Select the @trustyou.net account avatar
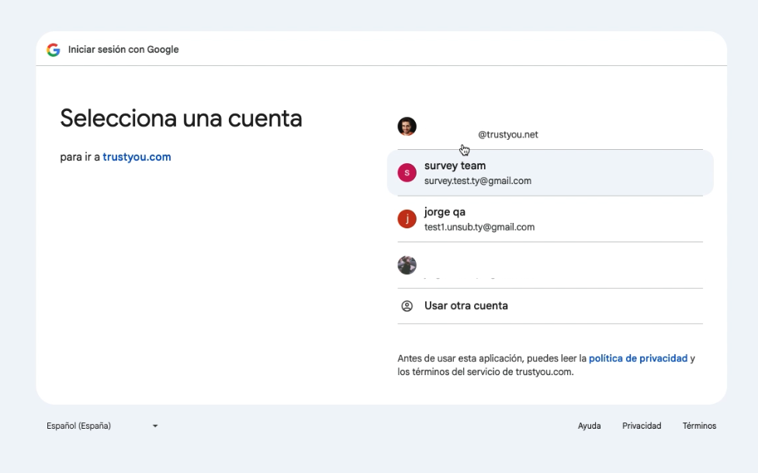 [x=407, y=127]
